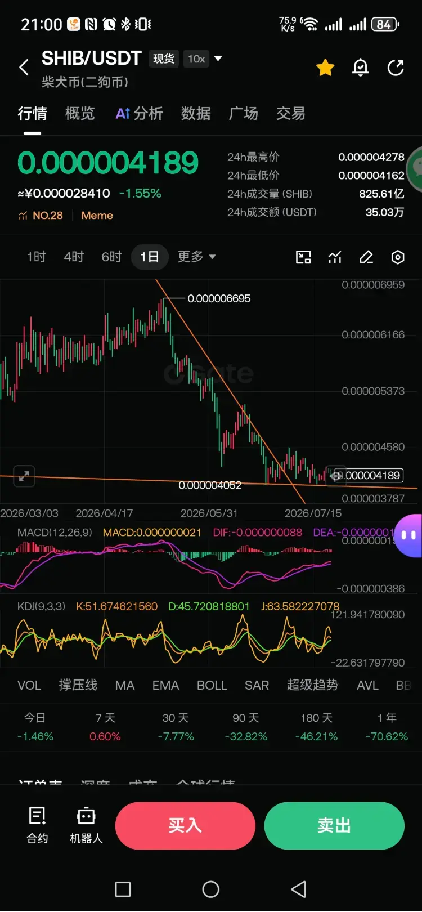Tap the Meme category tag
Screen dimensions: 422x912
tap(97, 216)
